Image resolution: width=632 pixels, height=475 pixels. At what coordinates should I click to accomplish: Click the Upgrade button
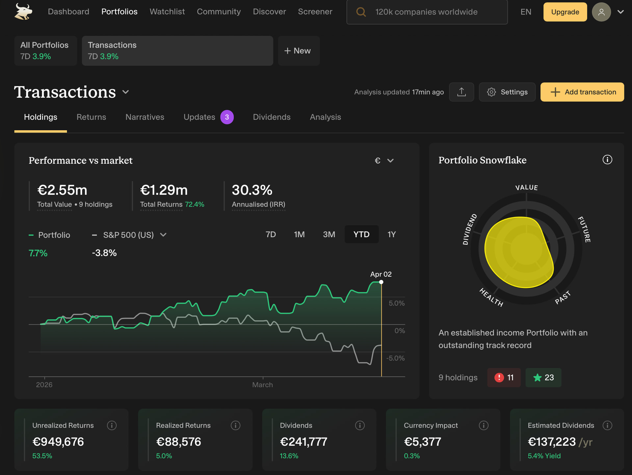point(565,12)
